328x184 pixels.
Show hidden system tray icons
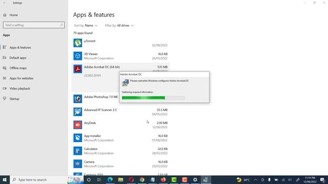[256, 179]
